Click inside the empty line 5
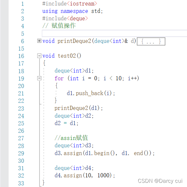 tap(114, 34)
